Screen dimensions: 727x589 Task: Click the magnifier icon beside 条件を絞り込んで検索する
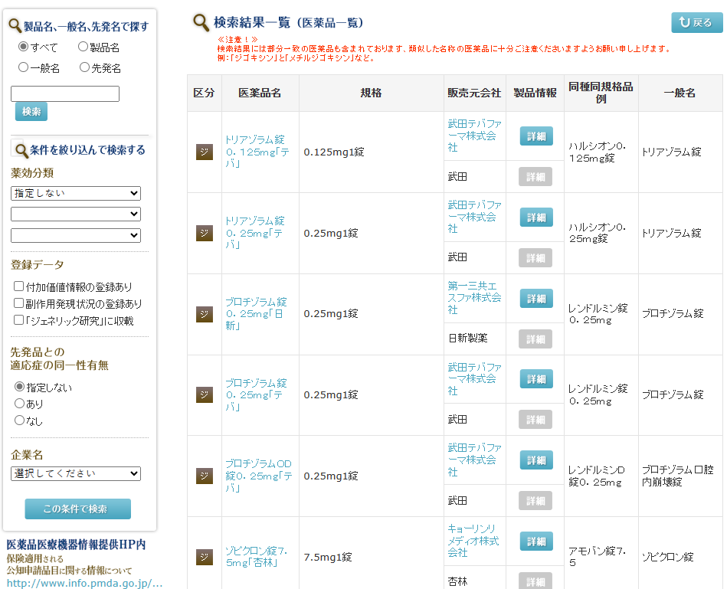tap(19, 150)
